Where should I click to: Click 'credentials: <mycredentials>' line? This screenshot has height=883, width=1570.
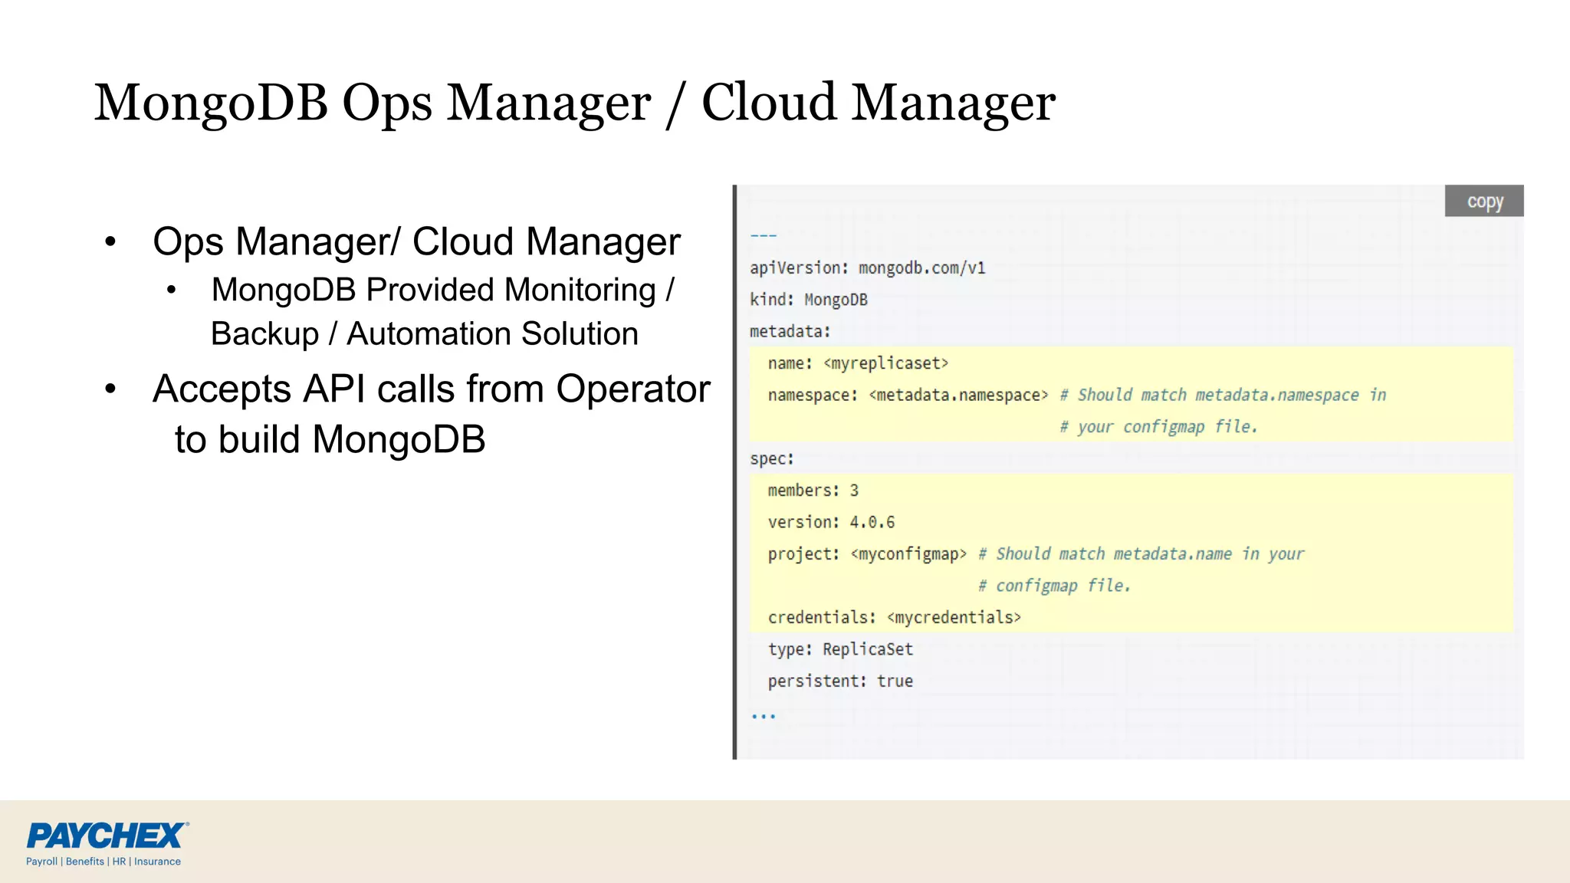click(894, 618)
